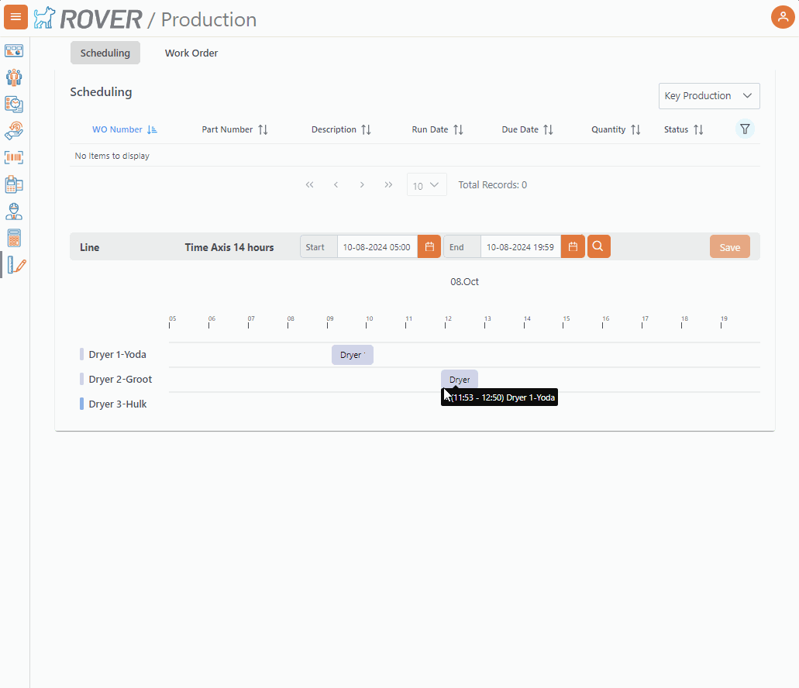Switch to the Work Order tab
799x688 pixels.
tap(191, 53)
